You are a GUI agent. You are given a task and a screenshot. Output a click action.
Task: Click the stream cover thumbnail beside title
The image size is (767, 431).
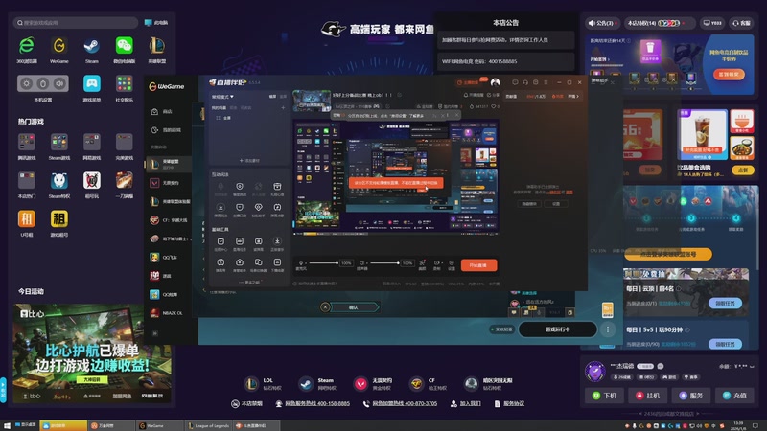[x=312, y=101]
